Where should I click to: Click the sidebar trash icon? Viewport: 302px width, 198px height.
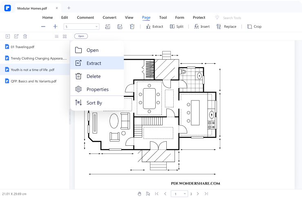tap(25, 36)
